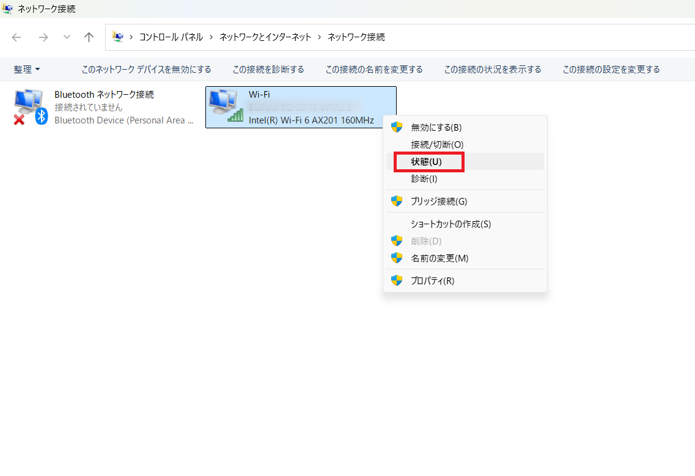Screen dimensions: 695x476
Task: Expand chevron after ネットワークとインターネット in breadcrumb
Action: point(319,37)
